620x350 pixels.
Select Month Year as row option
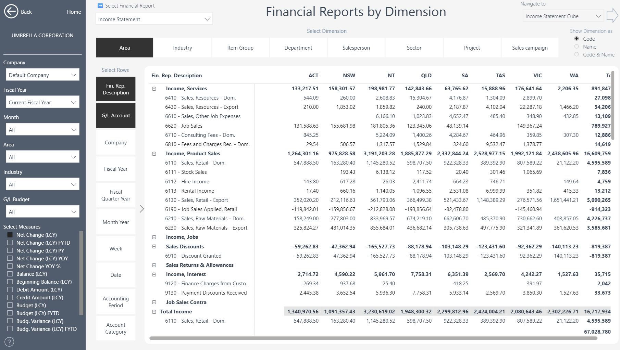coord(116,222)
